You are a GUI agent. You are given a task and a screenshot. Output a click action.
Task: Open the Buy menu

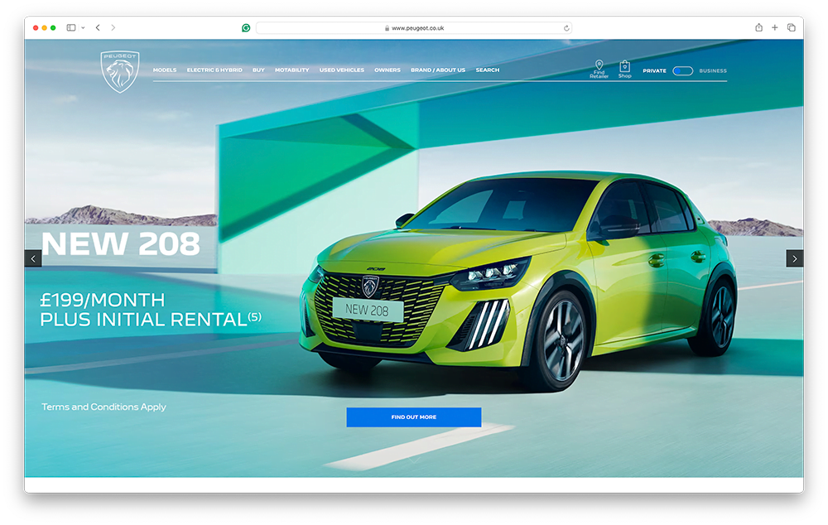(x=258, y=70)
